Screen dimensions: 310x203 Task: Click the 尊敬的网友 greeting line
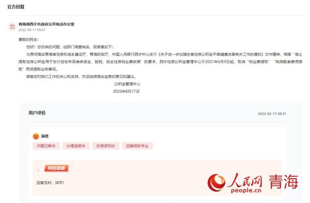tap(29, 40)
